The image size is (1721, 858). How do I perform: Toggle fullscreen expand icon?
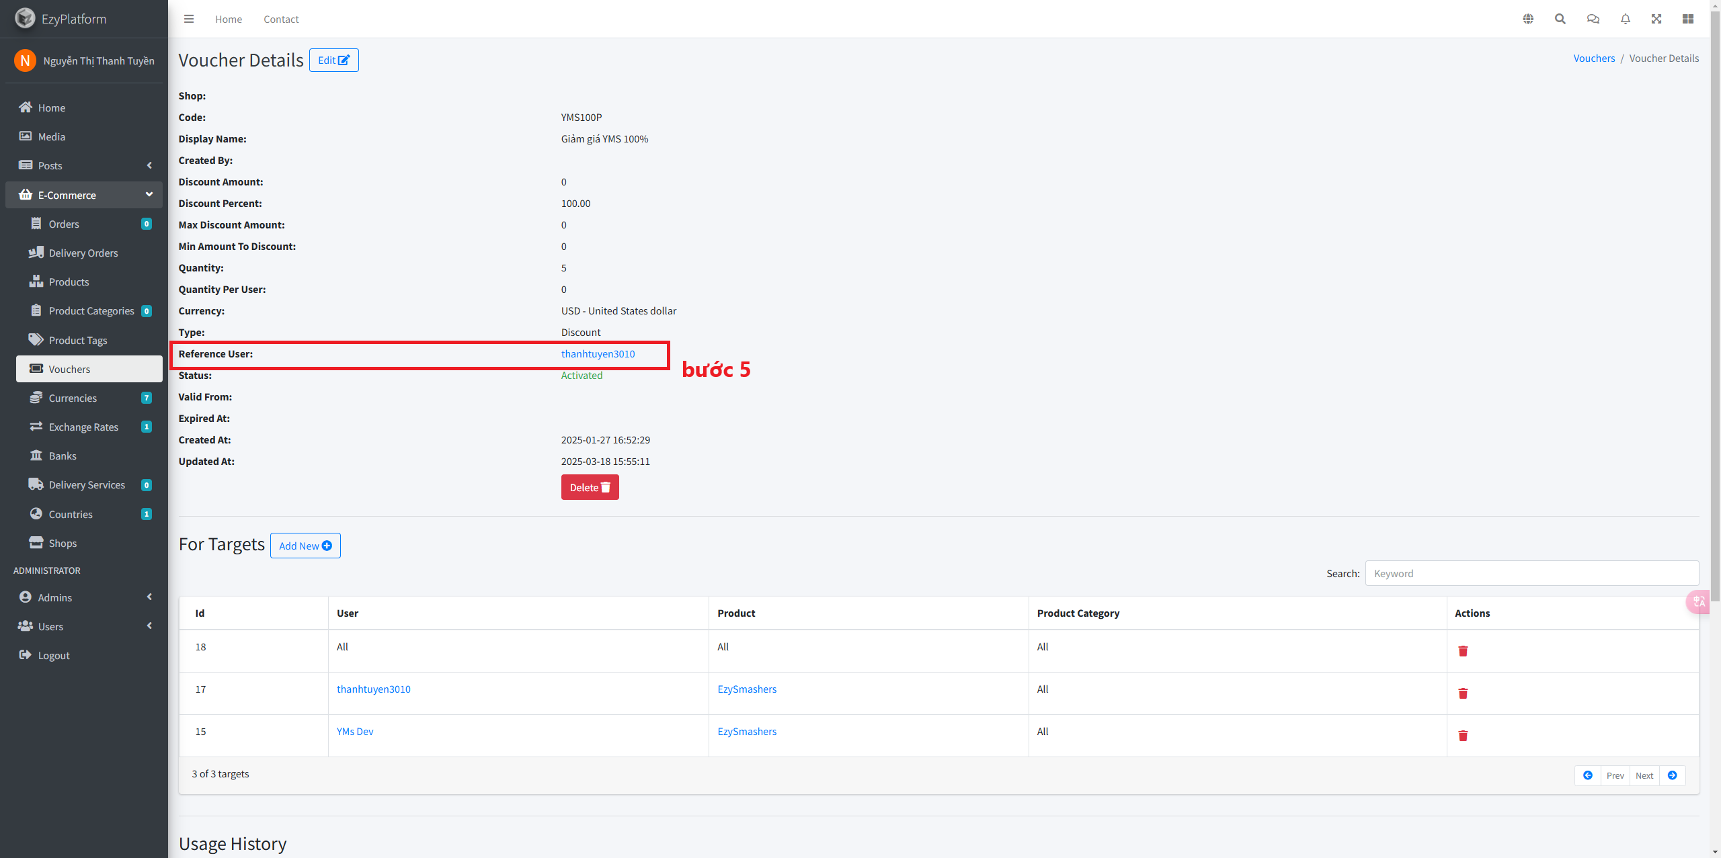tap(1656, 19)
